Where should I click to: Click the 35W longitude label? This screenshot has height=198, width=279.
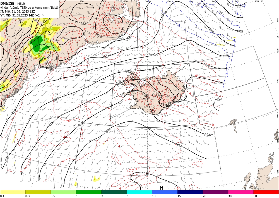[82, 1]
